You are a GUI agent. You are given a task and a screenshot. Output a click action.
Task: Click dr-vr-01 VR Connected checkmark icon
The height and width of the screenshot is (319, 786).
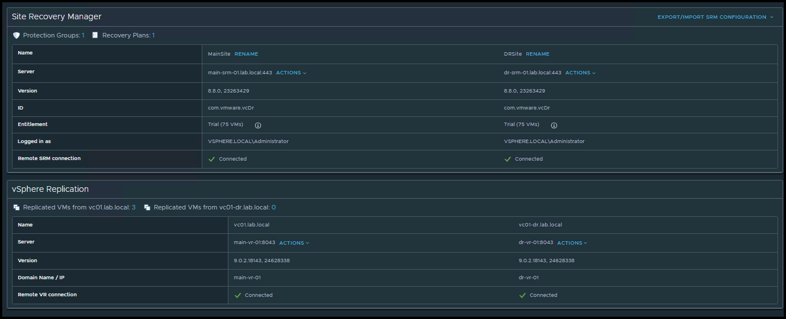coord(522,295)
